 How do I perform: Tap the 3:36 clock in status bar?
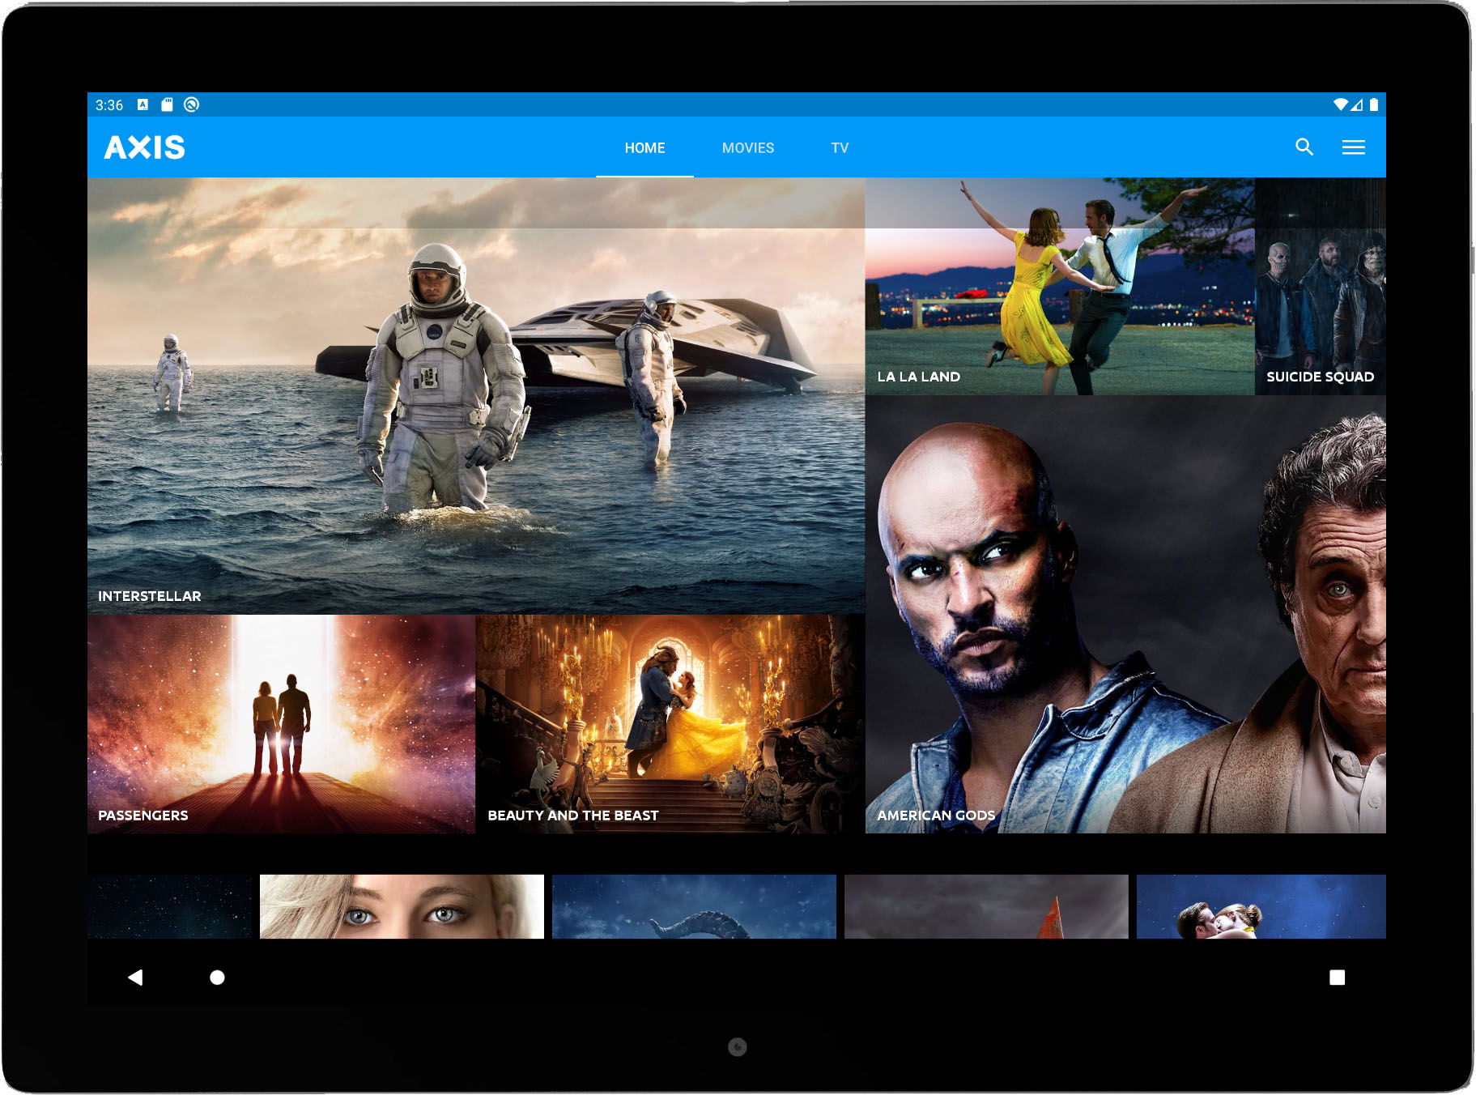109,105
